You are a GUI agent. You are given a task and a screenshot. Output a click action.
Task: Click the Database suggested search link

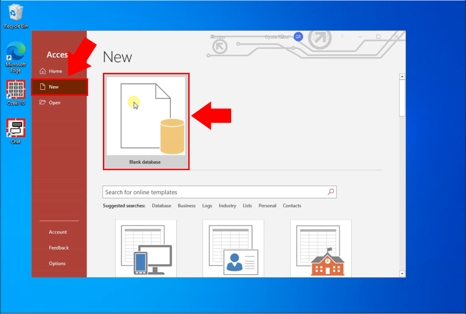(x=161, y=206)
